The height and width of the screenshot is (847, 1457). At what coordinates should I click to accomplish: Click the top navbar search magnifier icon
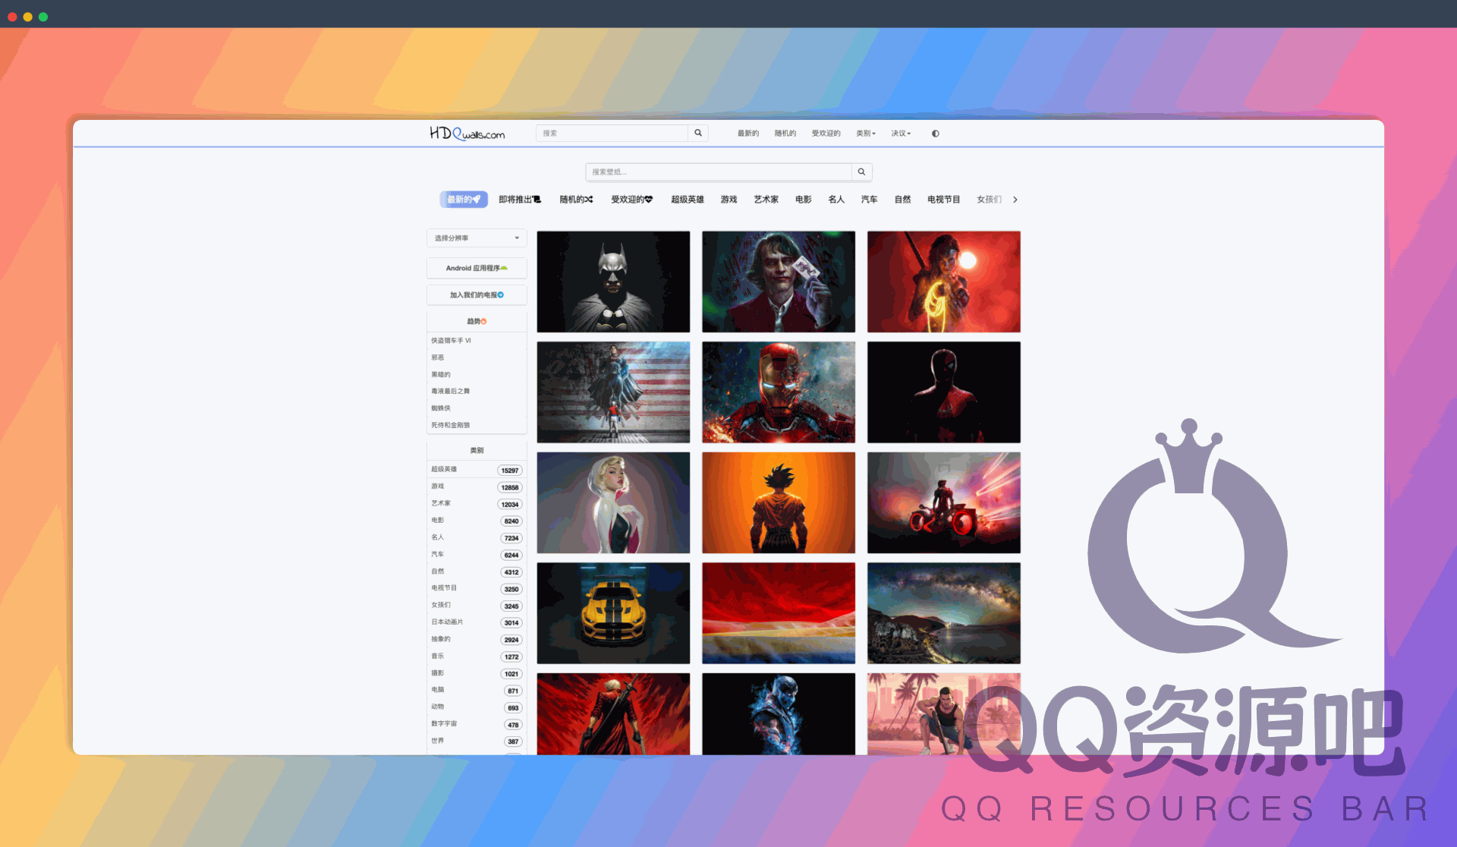click(x=698, y=133)
